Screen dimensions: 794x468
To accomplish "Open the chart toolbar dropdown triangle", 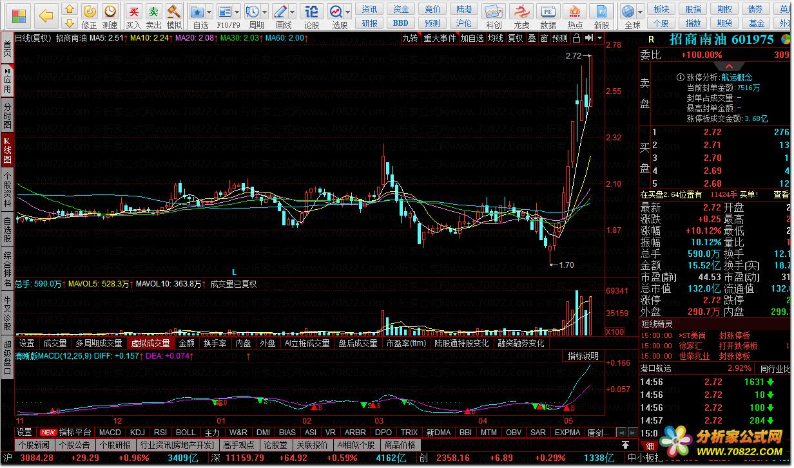I will [600, 38].
